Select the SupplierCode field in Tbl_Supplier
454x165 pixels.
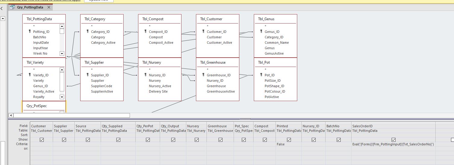pos(102,86)
